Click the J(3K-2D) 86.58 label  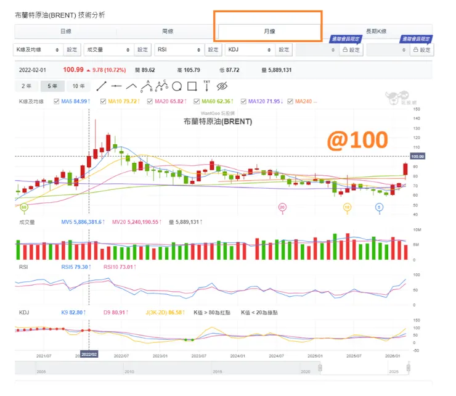point(165,313)
